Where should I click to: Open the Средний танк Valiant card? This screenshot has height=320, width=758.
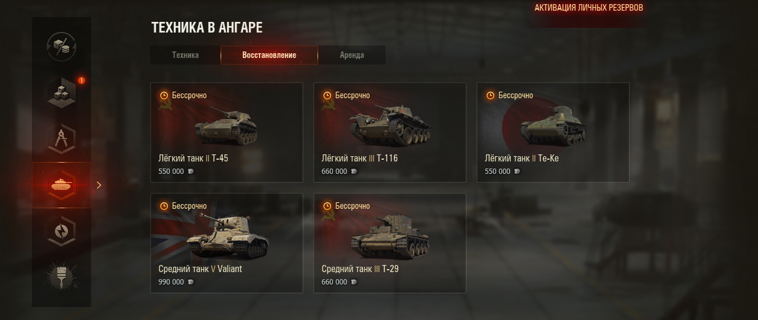coord(226,243)
